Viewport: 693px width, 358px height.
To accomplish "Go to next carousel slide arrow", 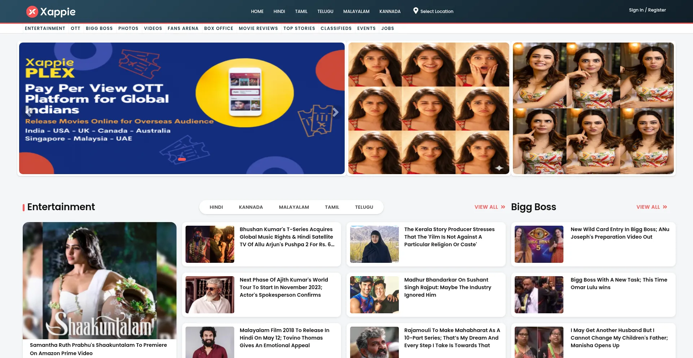I will point(336,112).
